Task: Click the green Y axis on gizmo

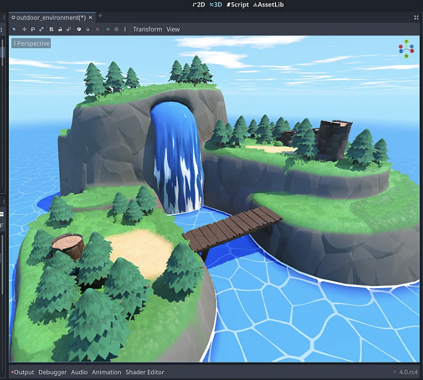Action: click(406, 43)
